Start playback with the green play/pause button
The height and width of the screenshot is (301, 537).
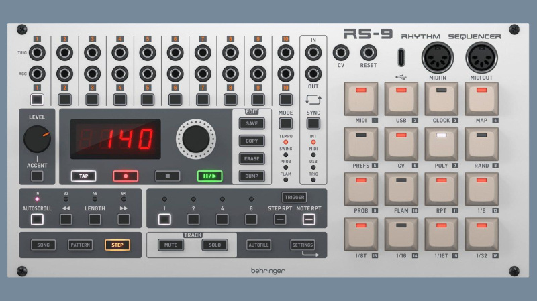209,176
